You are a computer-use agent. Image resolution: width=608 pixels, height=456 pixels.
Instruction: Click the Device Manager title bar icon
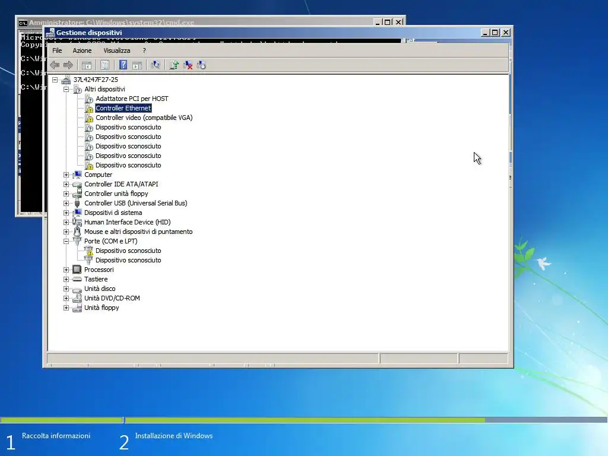(50, 33)
